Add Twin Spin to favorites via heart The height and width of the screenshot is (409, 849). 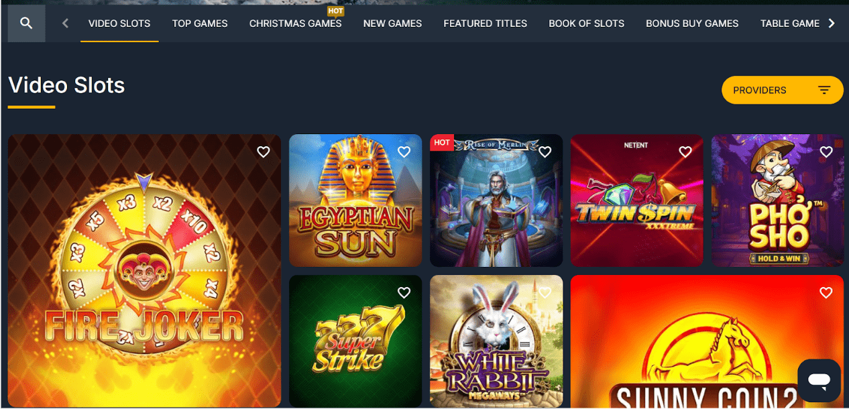pyautogui.click(x=685, y=152)
